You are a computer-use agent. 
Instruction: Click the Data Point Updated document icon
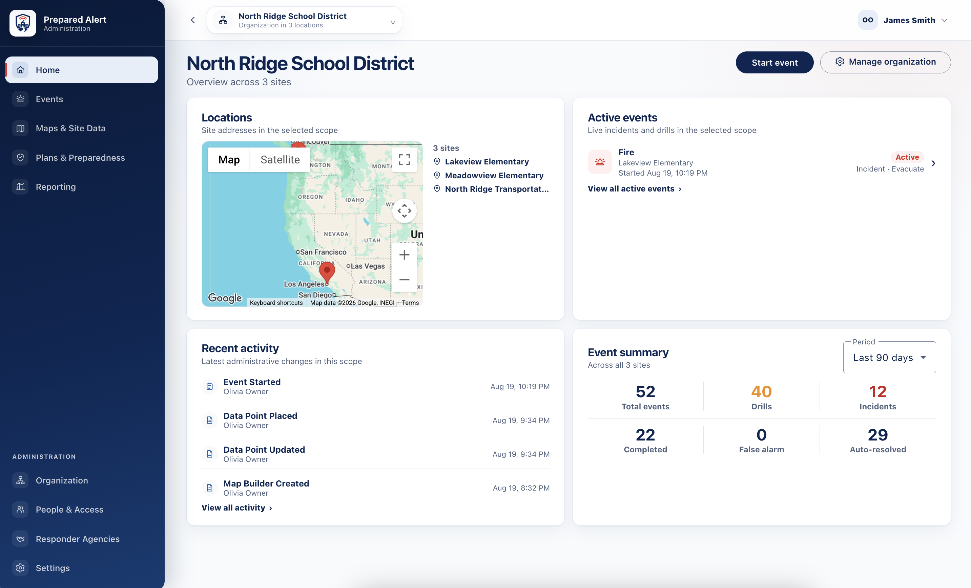(210, 454)
